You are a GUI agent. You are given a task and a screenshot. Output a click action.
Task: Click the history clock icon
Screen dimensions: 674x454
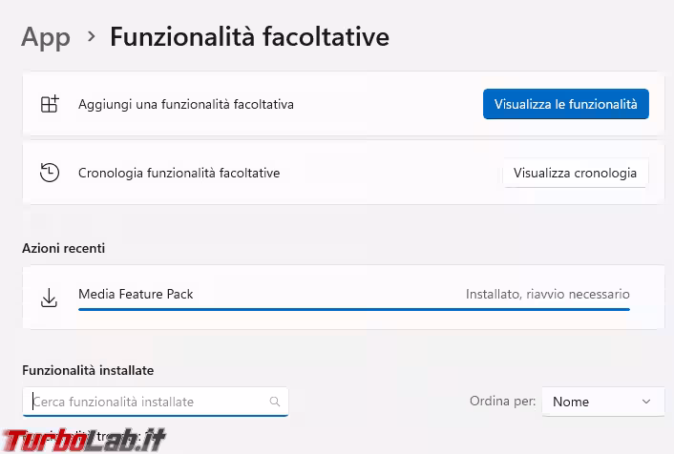(50, 173)
